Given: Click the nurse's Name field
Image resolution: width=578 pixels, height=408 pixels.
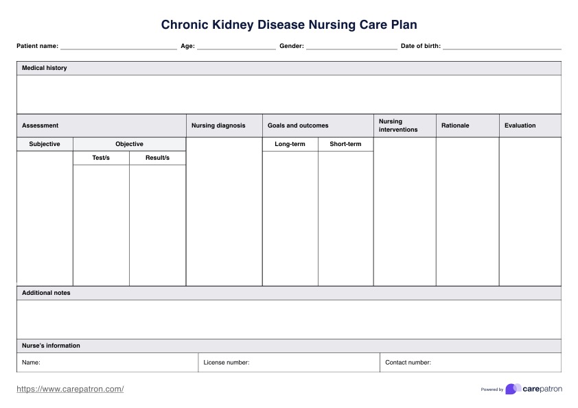Looking at the screenshot, I should pos(117,363).
